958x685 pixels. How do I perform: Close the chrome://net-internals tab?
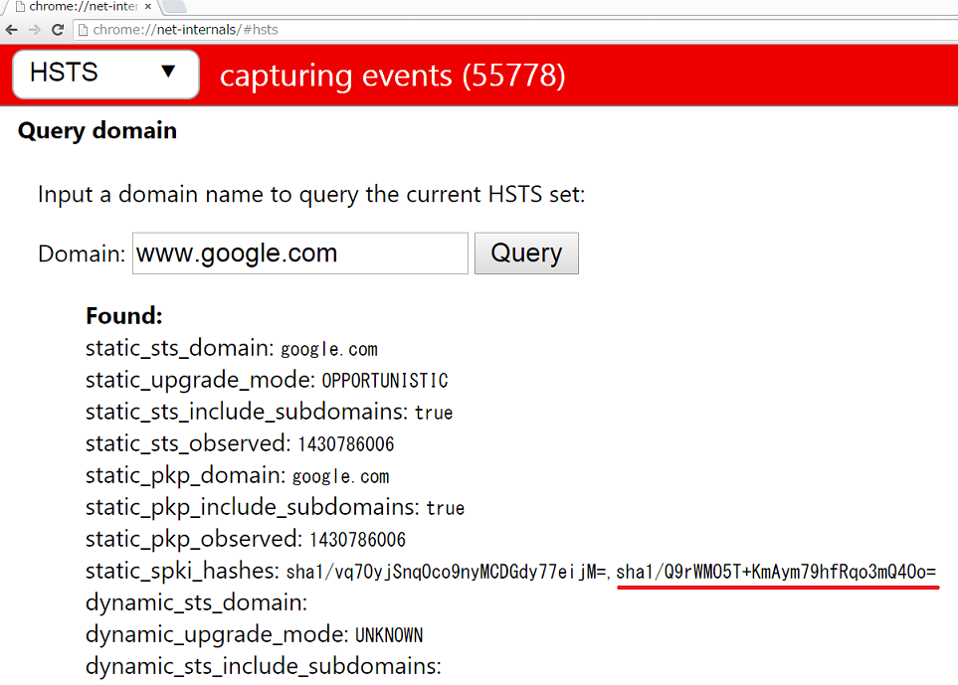click(x=148, y=7)
